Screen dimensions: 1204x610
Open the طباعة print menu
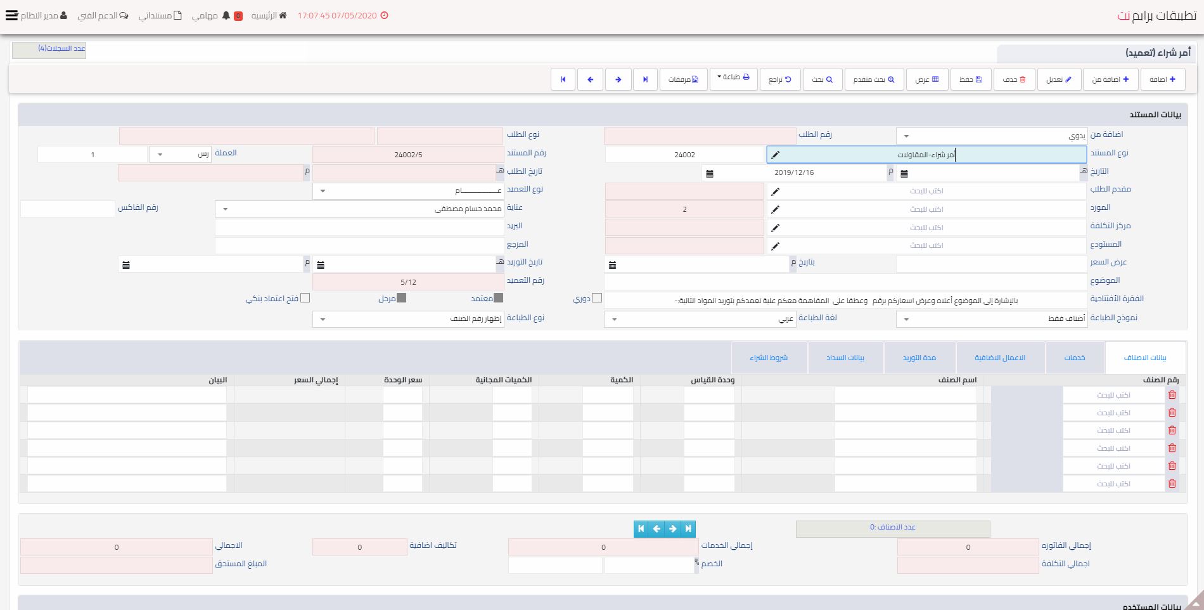(x=733, y=77)
